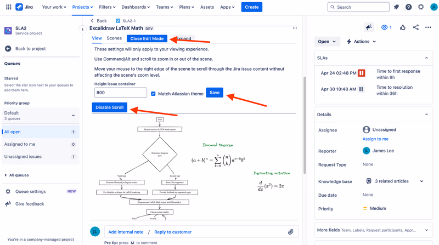
Task: Open the Your work dropdown
Action: 54,7
